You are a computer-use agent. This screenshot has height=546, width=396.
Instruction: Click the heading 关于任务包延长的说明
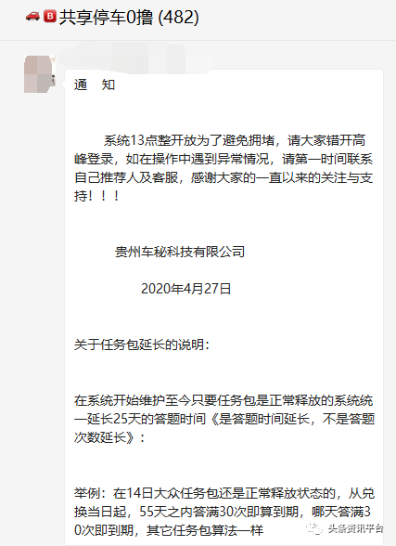(142, 344)
